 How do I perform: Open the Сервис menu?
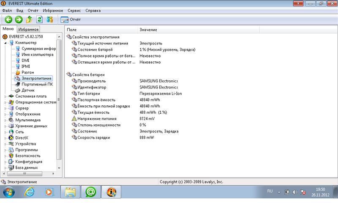coord(74,11)
